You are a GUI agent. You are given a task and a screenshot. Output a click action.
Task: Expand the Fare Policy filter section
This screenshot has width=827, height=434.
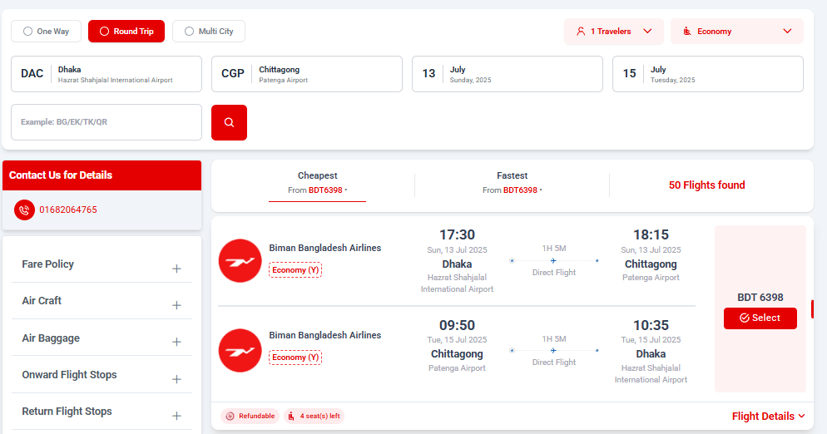point(102,264)
